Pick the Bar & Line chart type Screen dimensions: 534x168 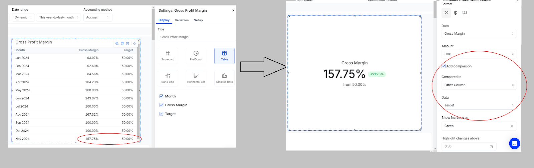click(168, 78)
